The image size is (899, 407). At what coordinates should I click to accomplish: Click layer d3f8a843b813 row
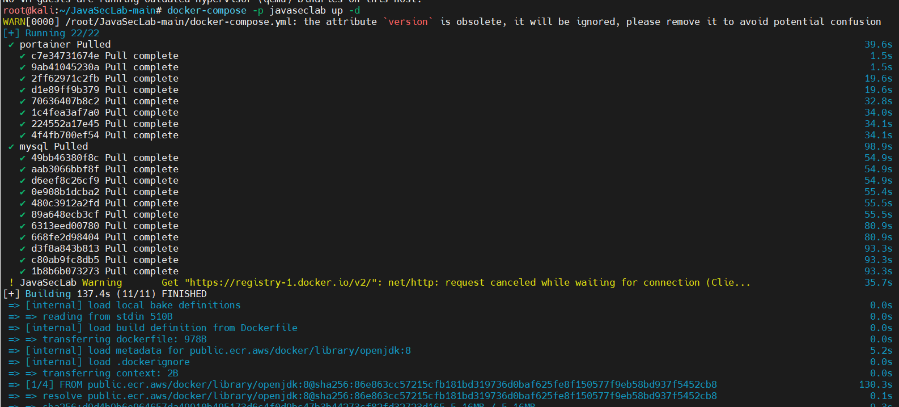tap(105, 248)
